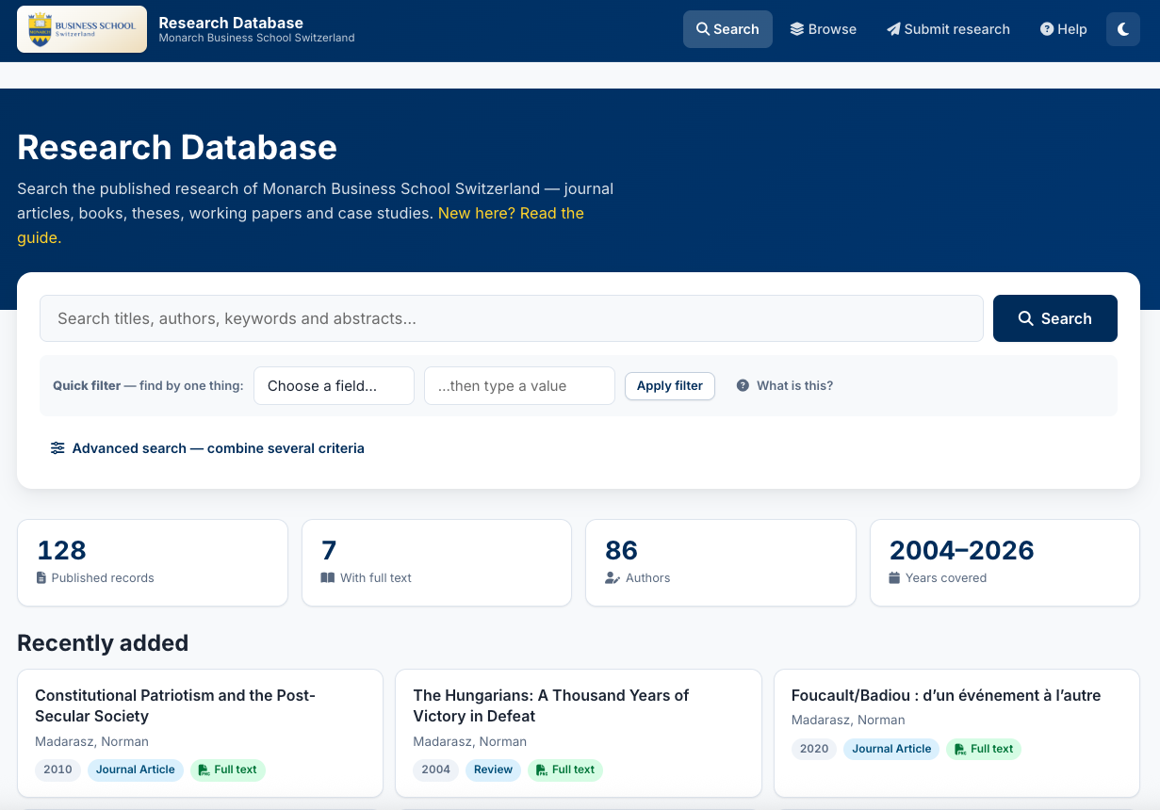The image size is (1160, 810).
Task: Open 'Foucault/Badiou : d'un événement à l'autre'
Action: click(x=946, y=695)
